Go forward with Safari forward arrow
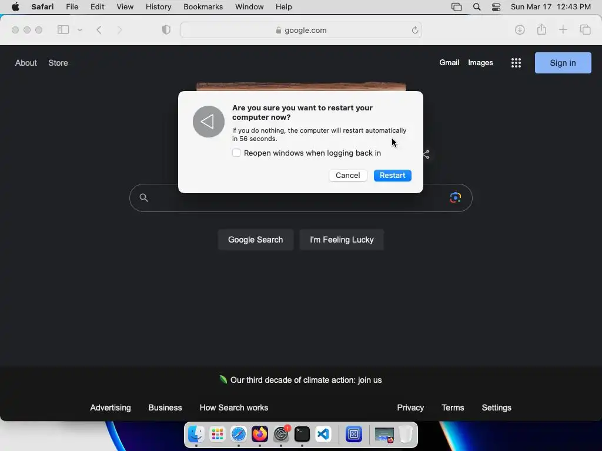Image resolution: width=602 pixels, height=451 pixels. coord(119,30)
